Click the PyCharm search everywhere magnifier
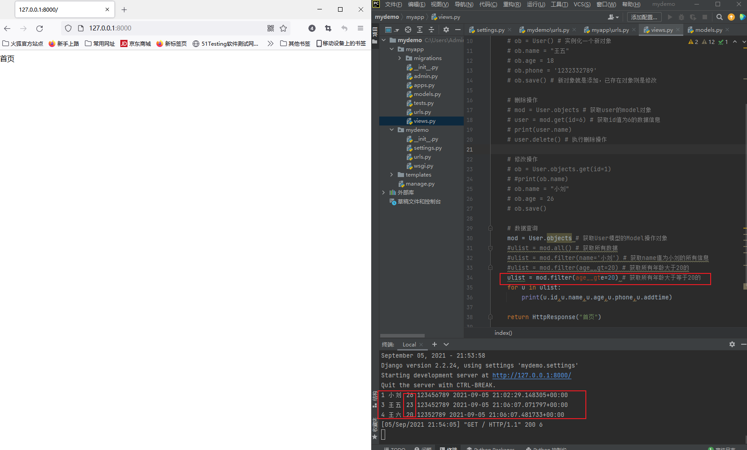Screen dimensions: 747x450 [720, 17]
